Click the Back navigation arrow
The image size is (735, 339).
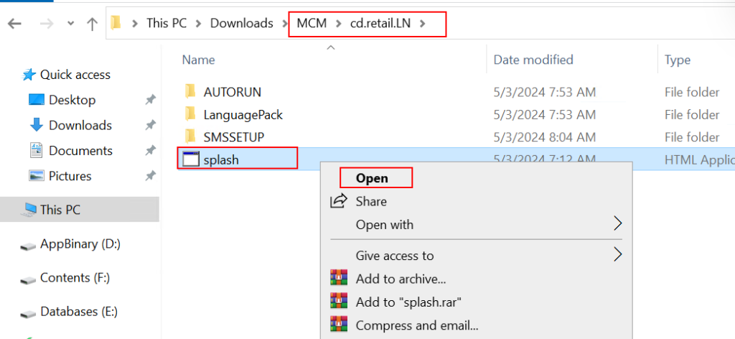pyautogui.click(x=14, y=23)
